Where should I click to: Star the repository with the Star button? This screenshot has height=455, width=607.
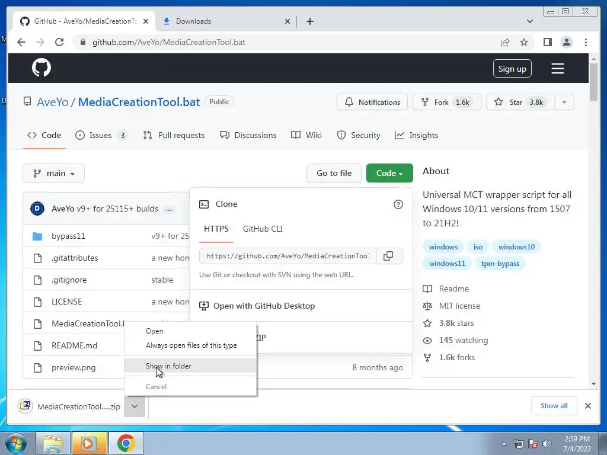pos(520,102)
